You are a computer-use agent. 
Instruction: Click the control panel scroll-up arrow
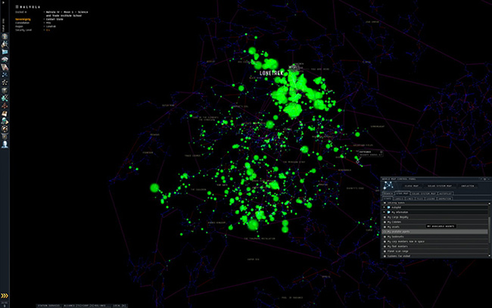(x=489, y=204)
